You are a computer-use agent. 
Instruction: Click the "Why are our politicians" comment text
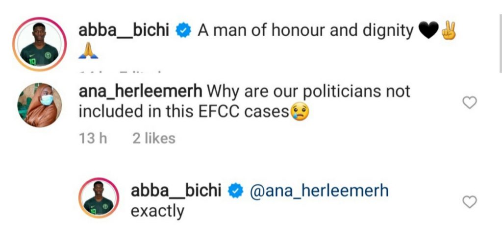(309, 91)
